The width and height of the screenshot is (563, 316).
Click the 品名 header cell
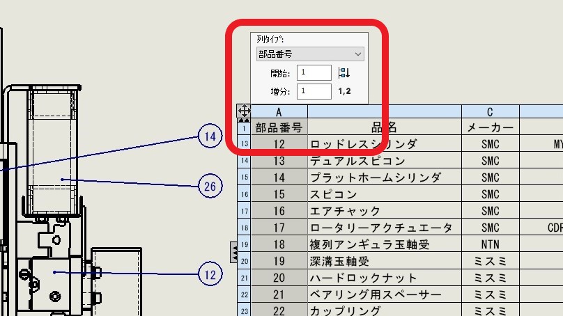pos(384,127)
